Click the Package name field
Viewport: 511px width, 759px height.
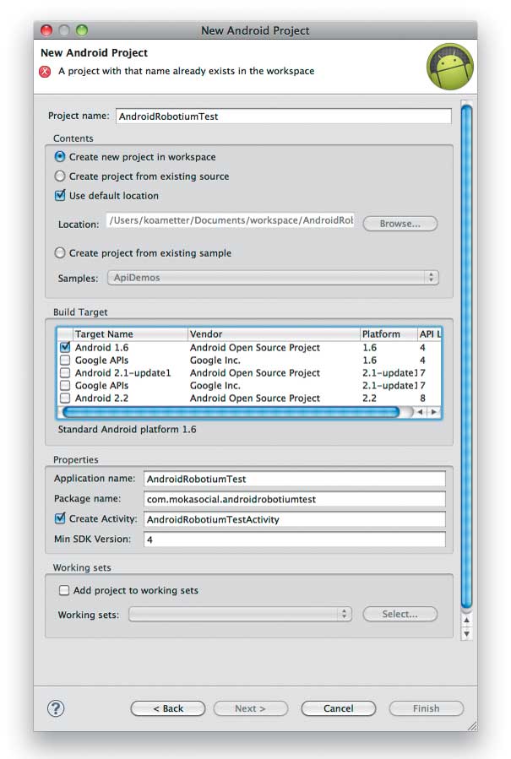(295, 499)
